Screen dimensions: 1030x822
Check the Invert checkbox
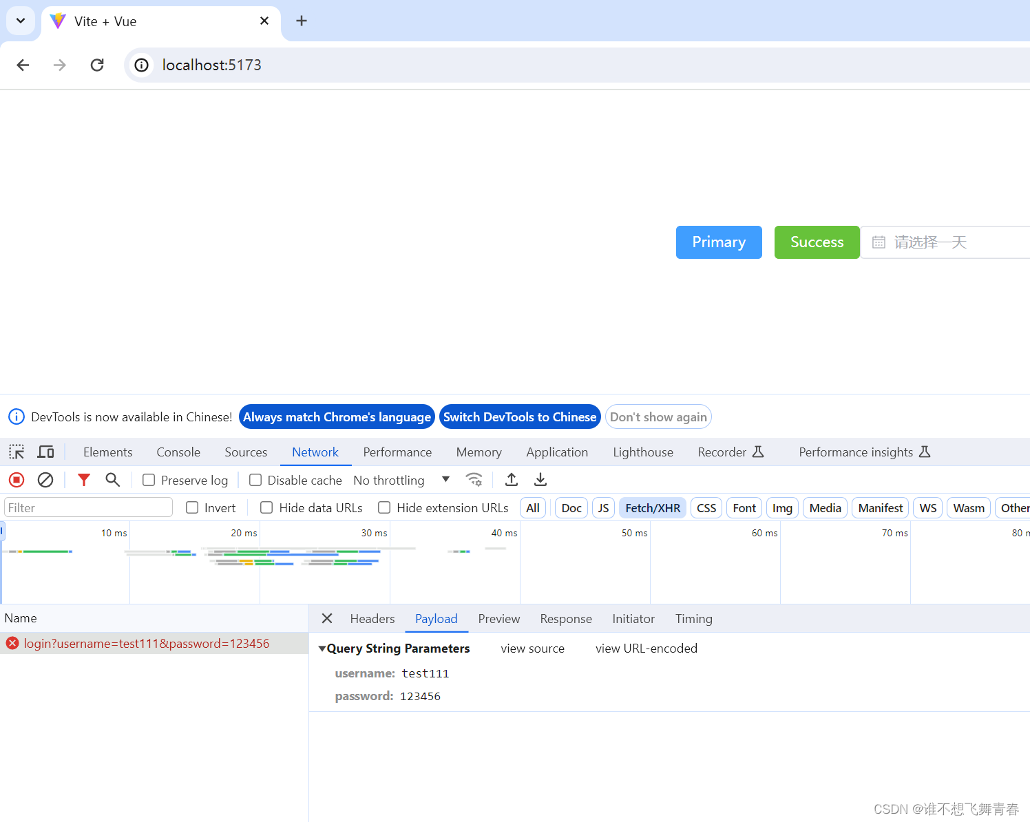point(192,507)
